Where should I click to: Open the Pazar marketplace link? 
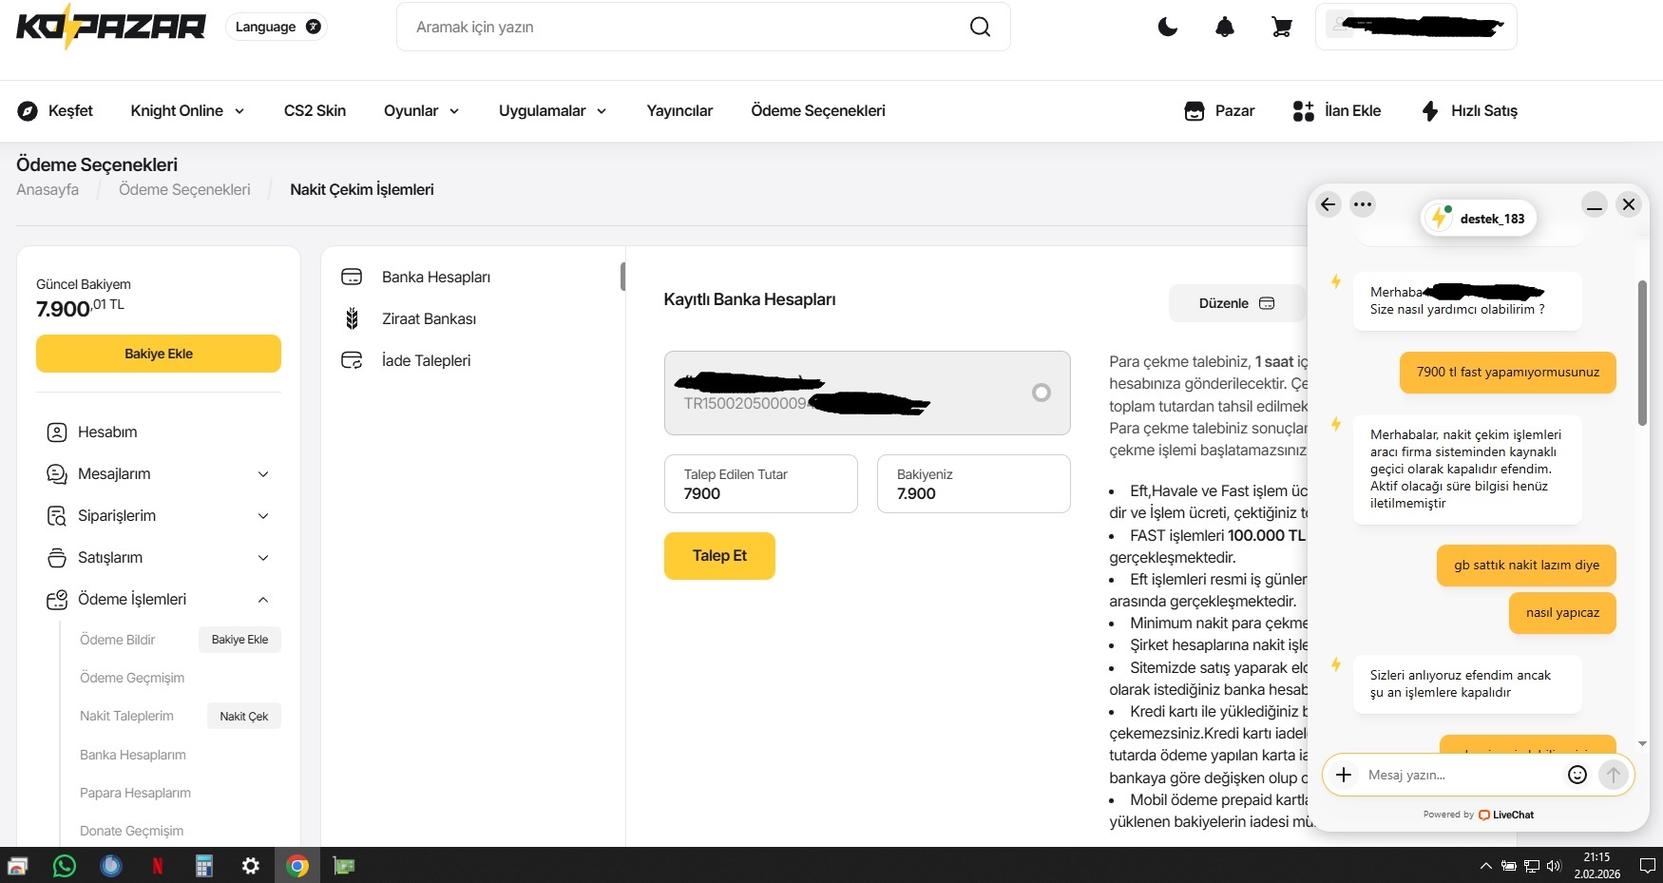point(1219,110)
